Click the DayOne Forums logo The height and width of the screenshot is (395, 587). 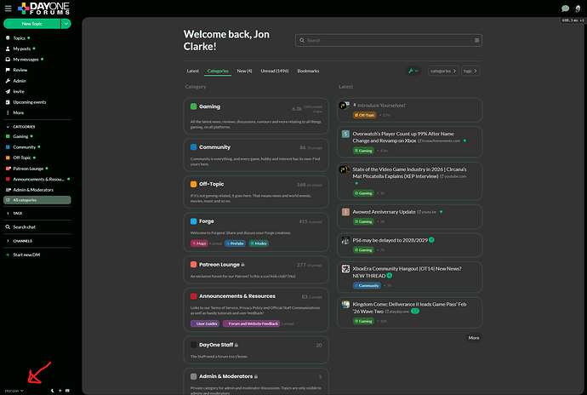click(43, 9)
